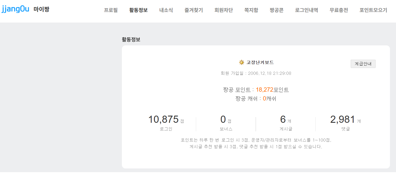View the 로그인내역 page

coord(307,10)
